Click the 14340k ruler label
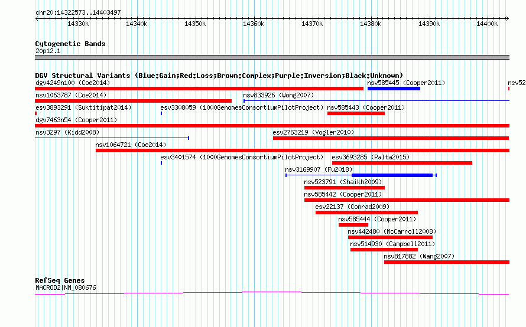Viewport: 526px width, 327px height. click(137, 24)
